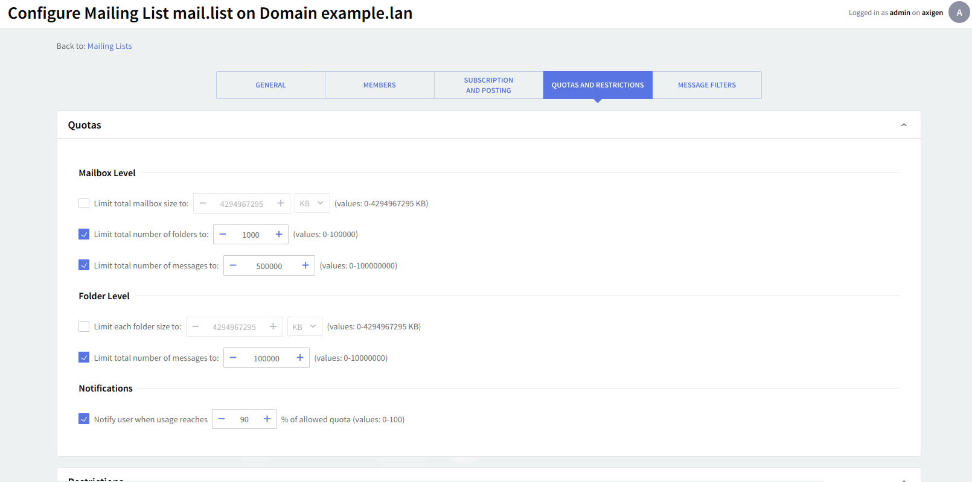Decrease notification usage percentage with minus

click(x=222, y=419)
